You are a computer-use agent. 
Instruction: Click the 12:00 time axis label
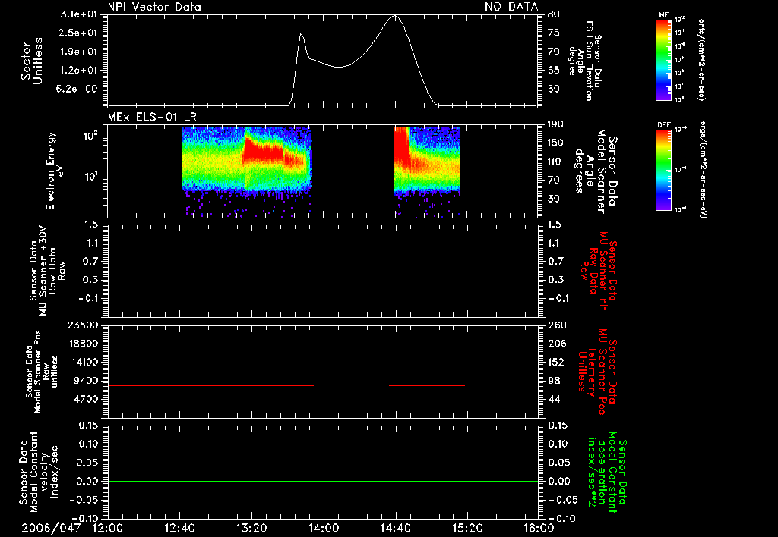click(x=108, y=528)
